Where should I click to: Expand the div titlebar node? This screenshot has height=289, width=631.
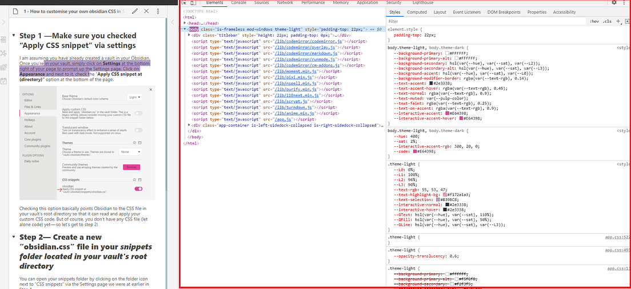click(189, 35)
